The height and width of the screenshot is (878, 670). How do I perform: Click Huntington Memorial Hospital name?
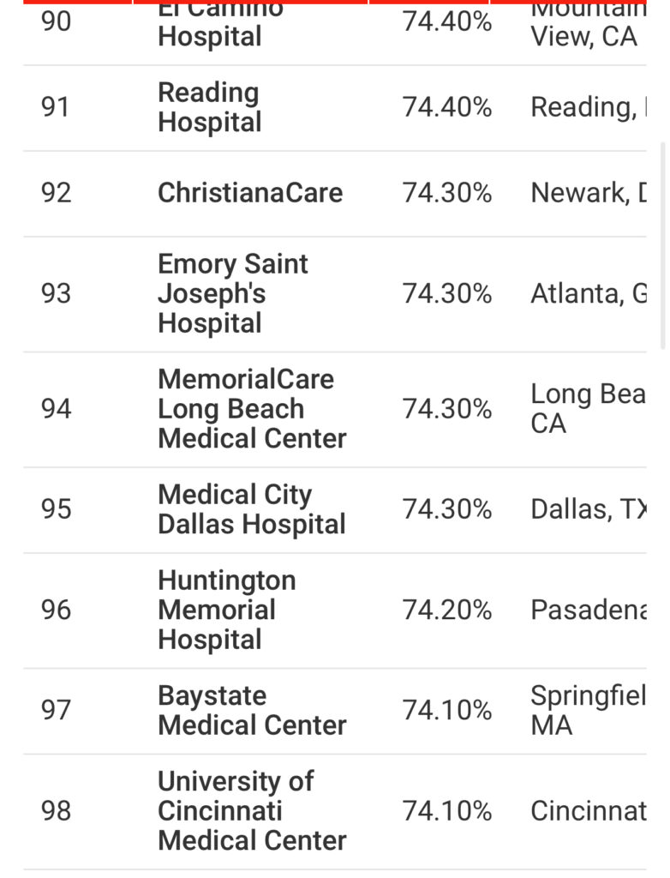coord(226,610)
